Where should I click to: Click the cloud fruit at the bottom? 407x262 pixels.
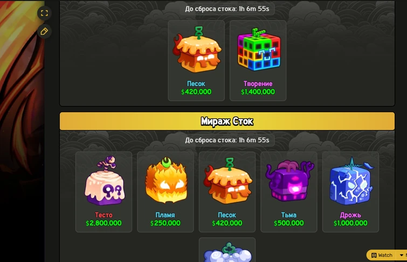tap(227, 252)
